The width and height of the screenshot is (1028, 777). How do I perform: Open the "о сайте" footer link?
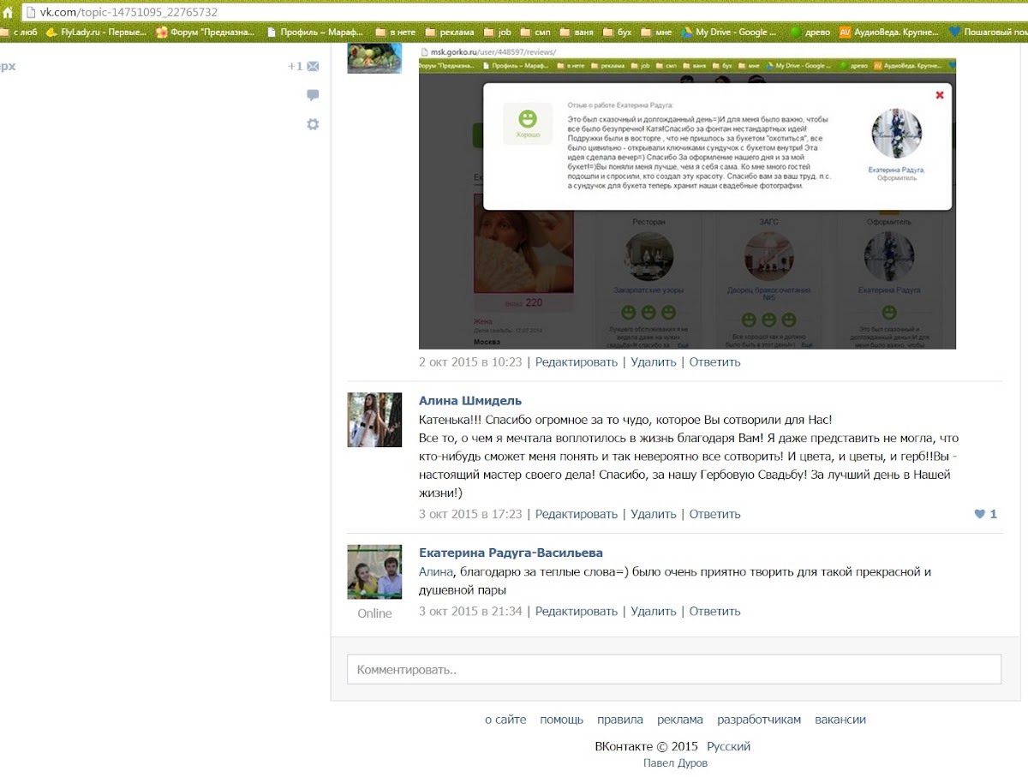tap(505, 720)
